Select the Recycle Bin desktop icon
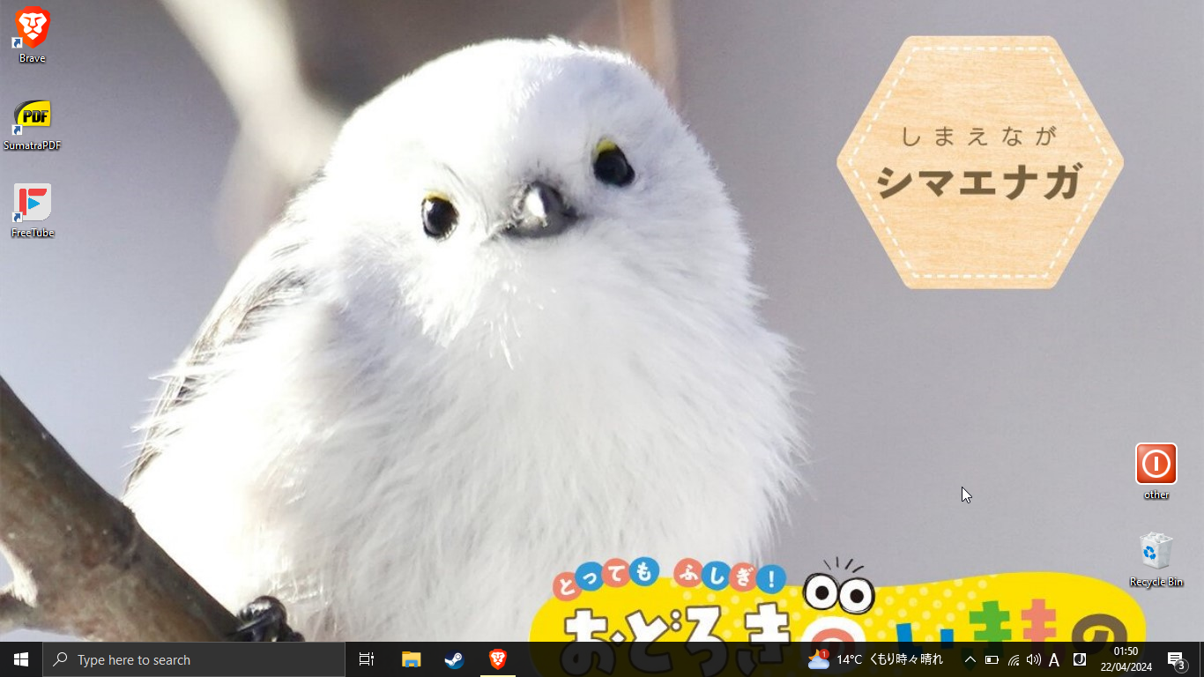Image resolution: width=1204 pixels, height=677 pixels. (1156, 559)
